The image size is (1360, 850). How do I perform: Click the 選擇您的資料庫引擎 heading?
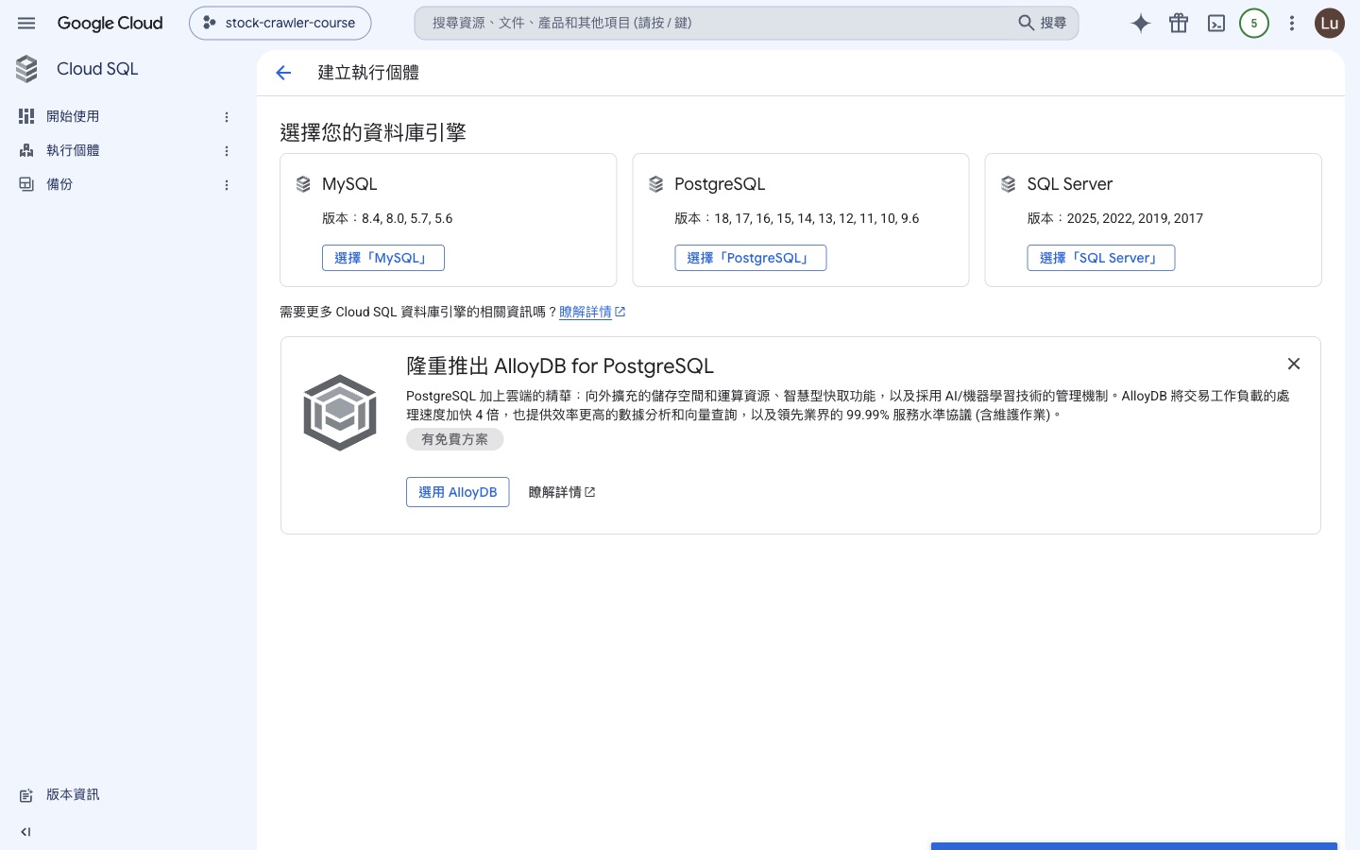(373, 132)
